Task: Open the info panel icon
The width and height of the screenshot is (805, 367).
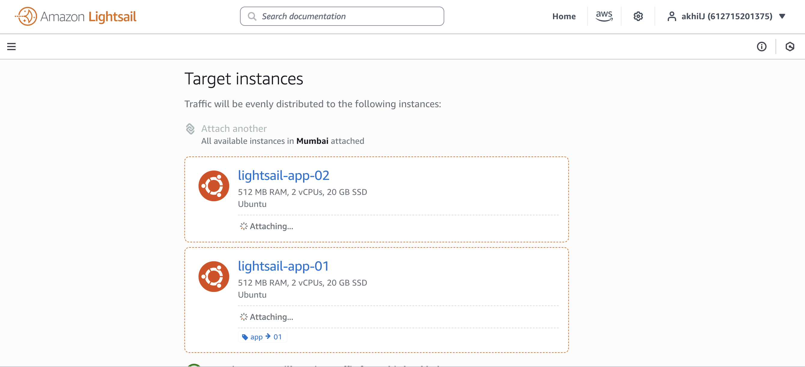Action: (x=761, y=47)
